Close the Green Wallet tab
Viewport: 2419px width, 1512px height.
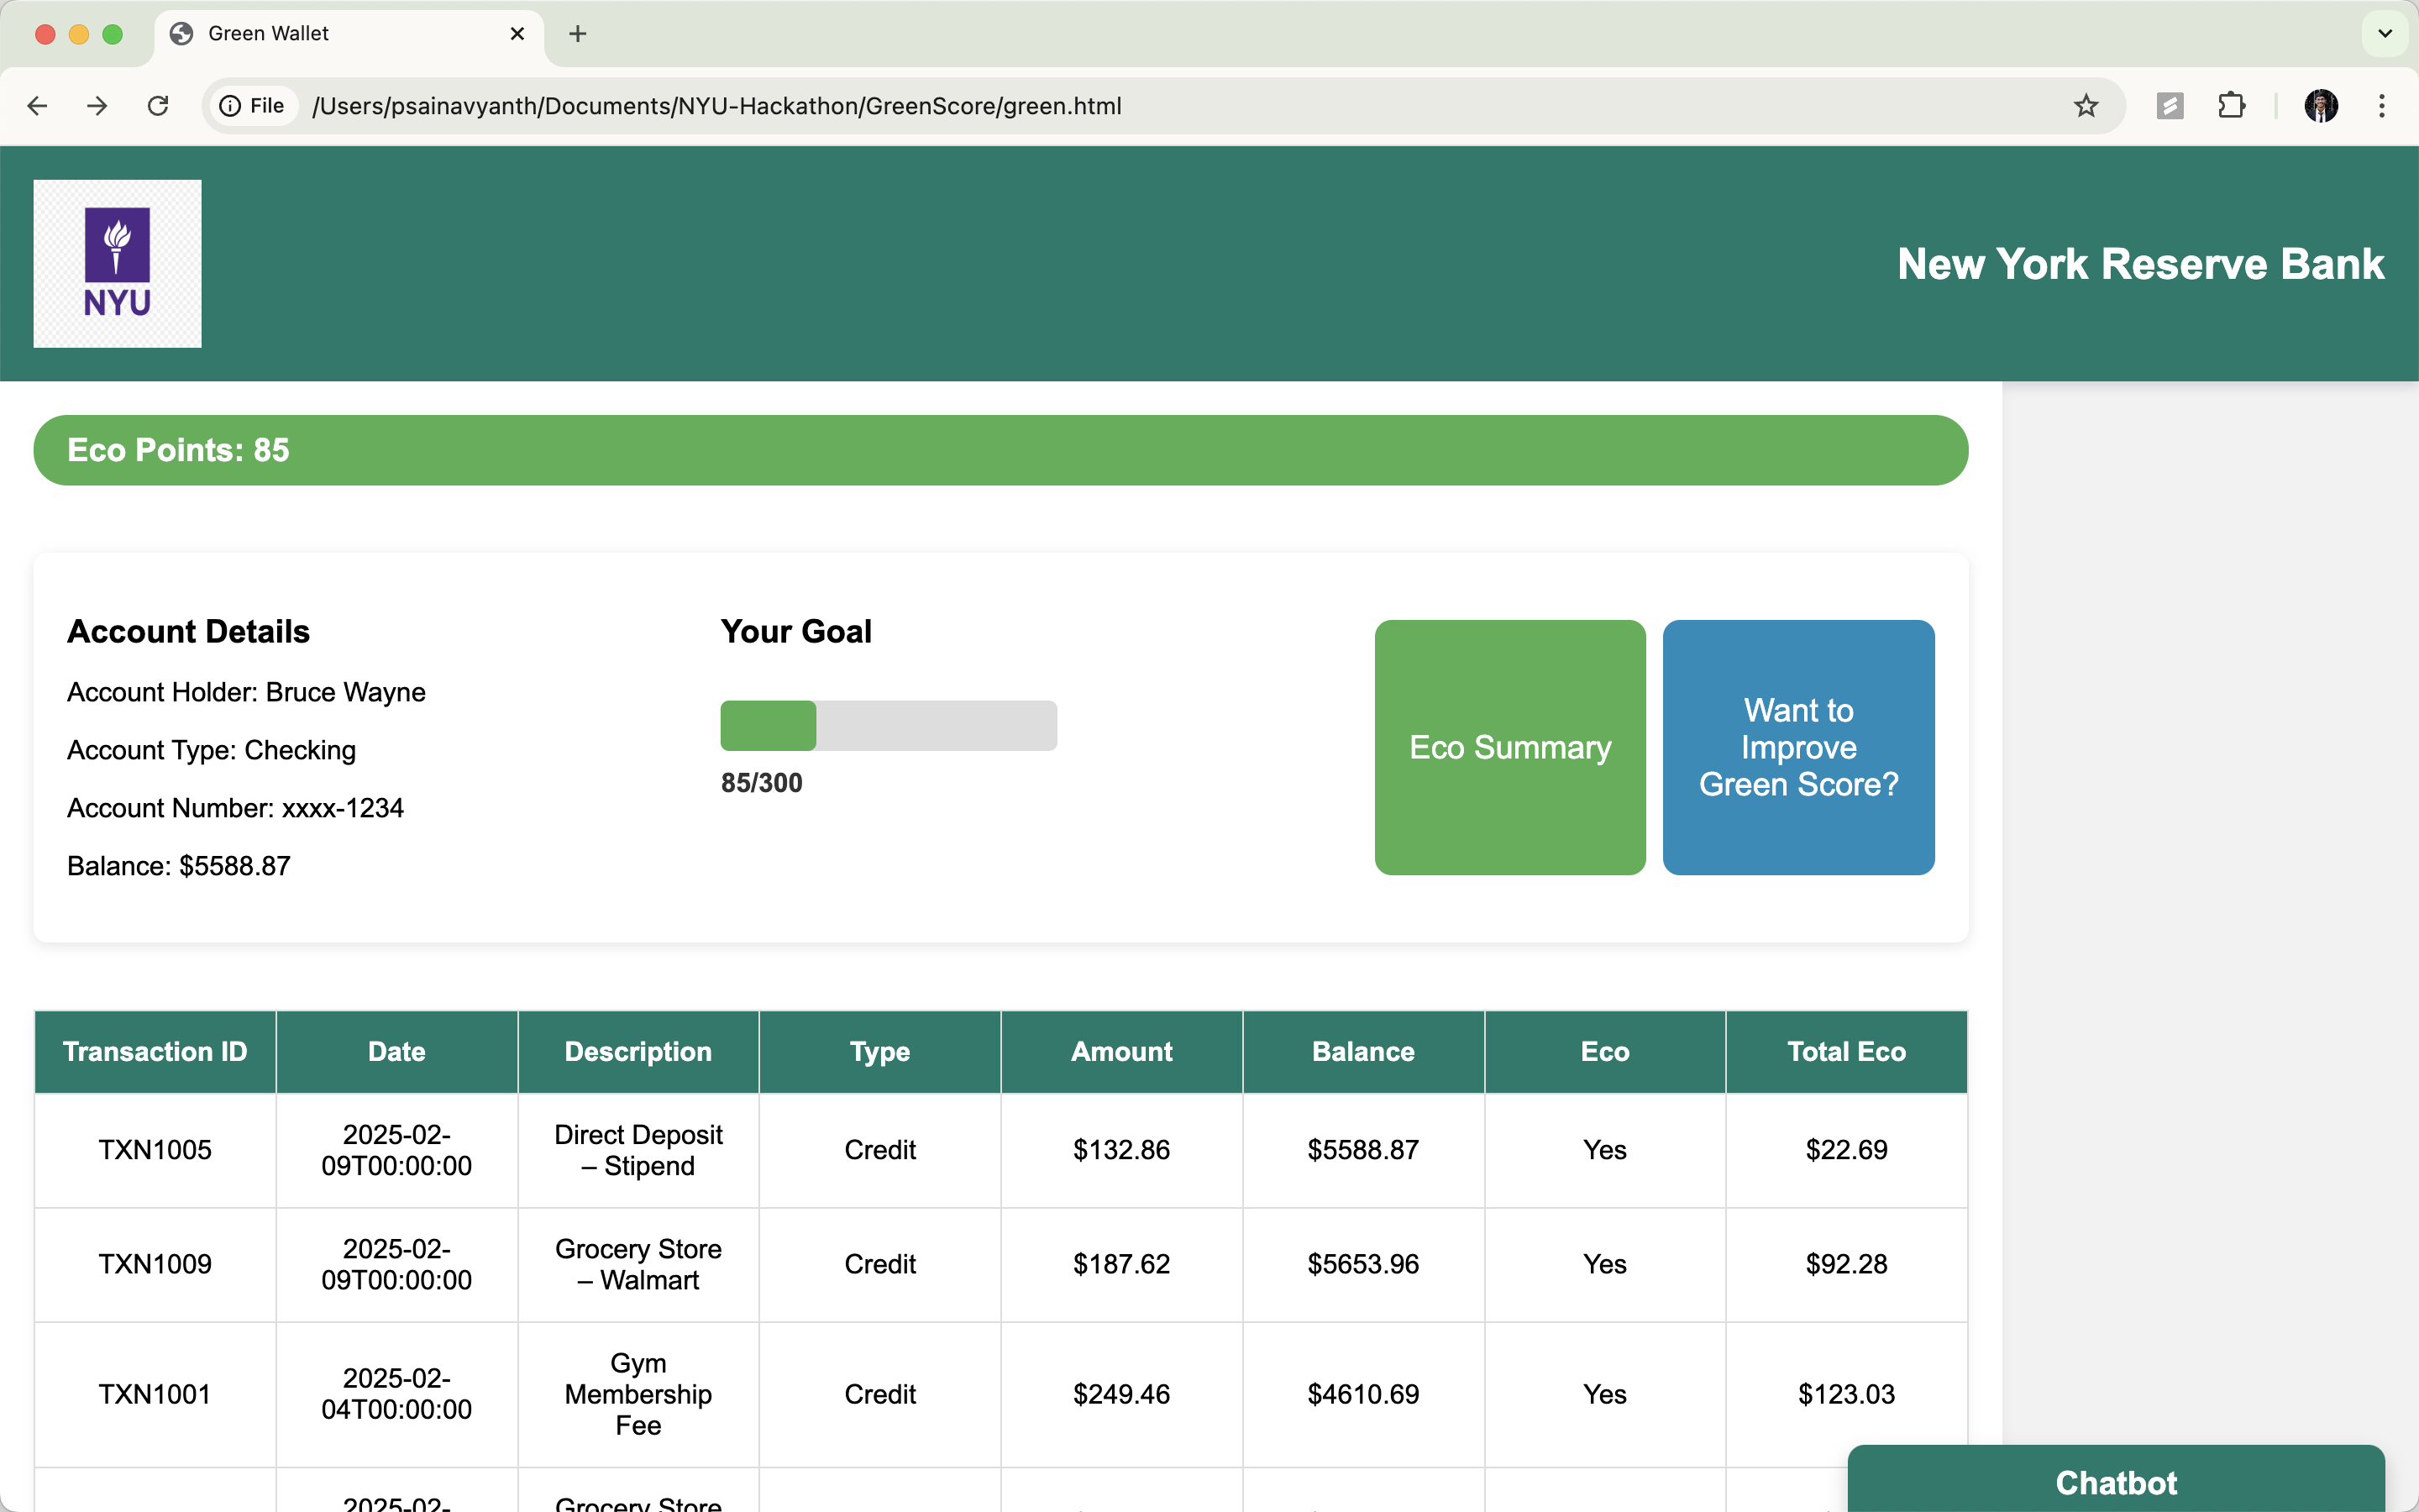[x=517, y=34]
